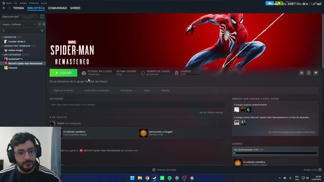Go forward with the right arrow

[9, 8]
